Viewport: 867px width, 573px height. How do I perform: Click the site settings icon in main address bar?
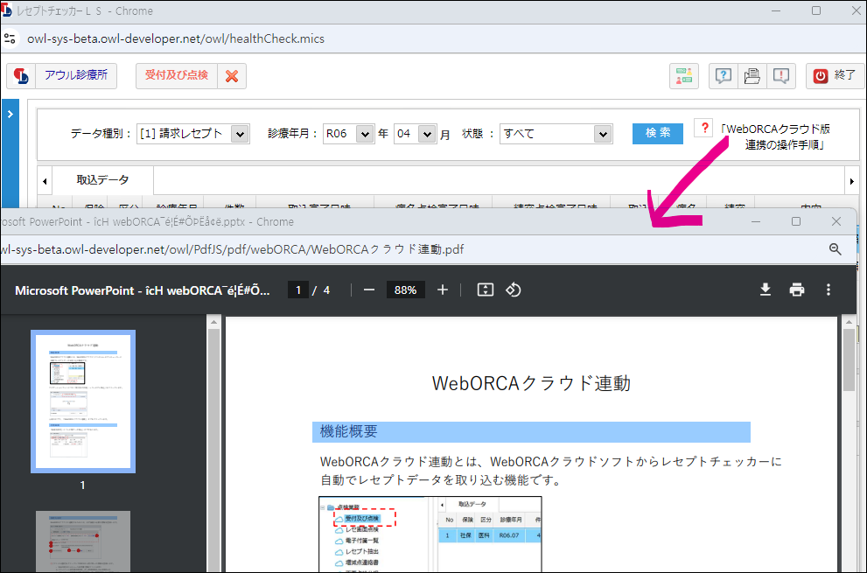pos(10,38)
